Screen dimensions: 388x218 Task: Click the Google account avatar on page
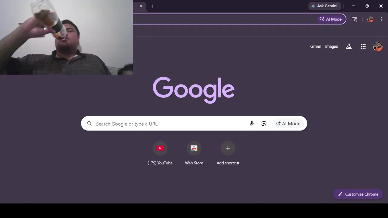tap(378, 46)
